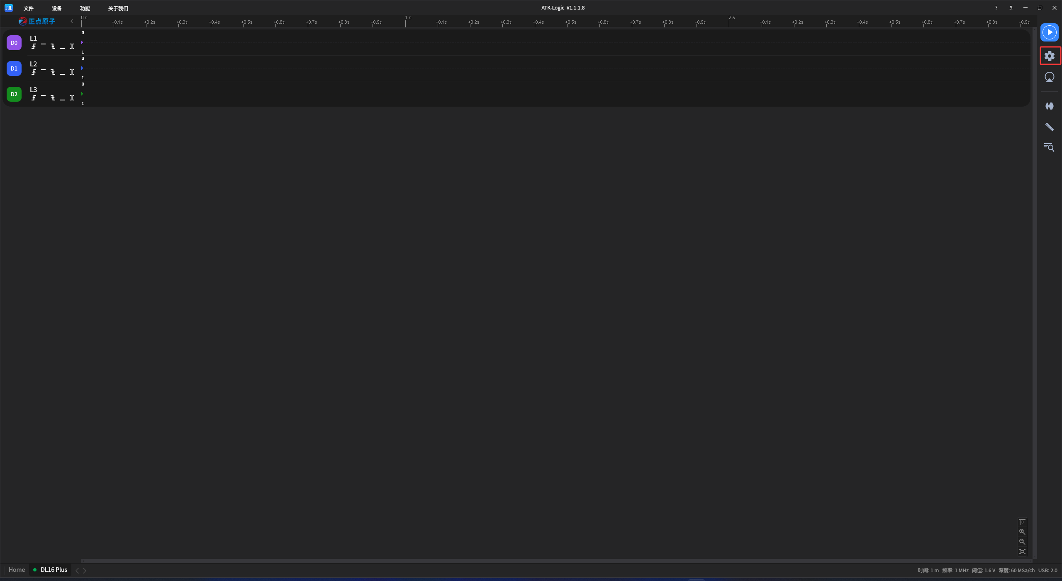
Task: Click the 1 s mark on time ruler
Action: click(x=408, y=17)
